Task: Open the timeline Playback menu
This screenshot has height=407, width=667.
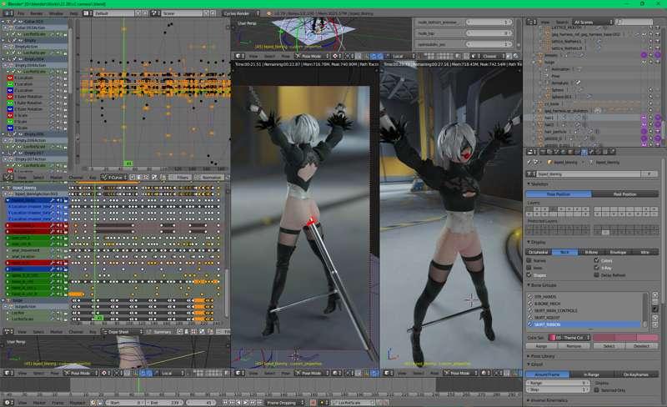Action: [x=77, y=402]
